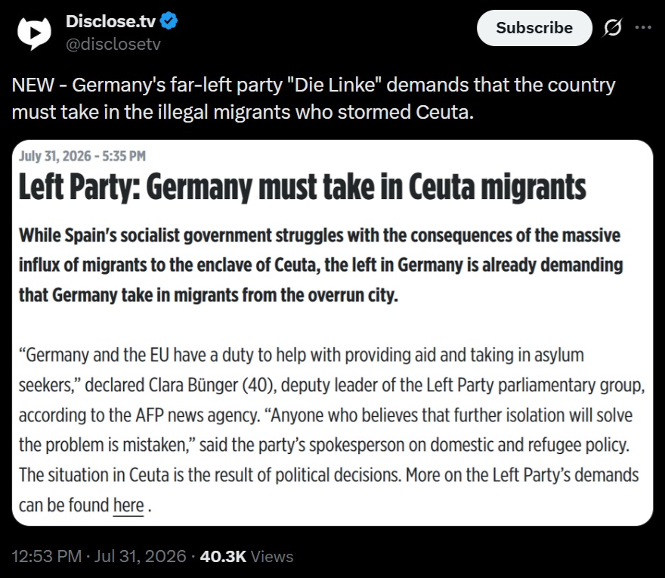The height and width of the screenshot is (578, 665).
Task: Open the tweet timestamp Jul 31, 2026
Action: click(x=140, y=556)
